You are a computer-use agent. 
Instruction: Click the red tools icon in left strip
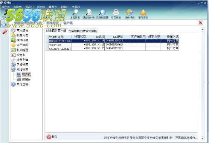click(x=5, y=32)
